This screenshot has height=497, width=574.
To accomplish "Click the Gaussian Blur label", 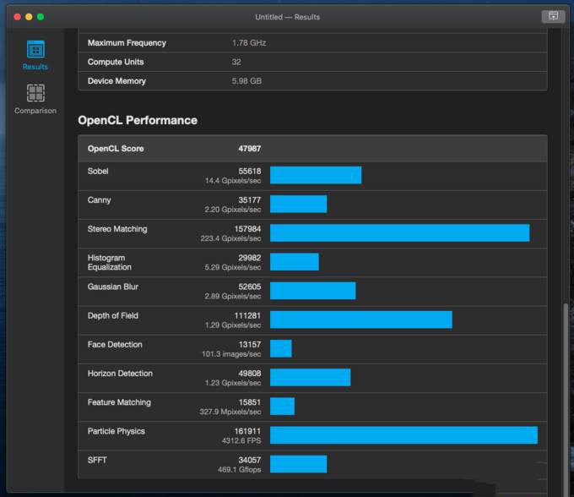I will point(113,287).
